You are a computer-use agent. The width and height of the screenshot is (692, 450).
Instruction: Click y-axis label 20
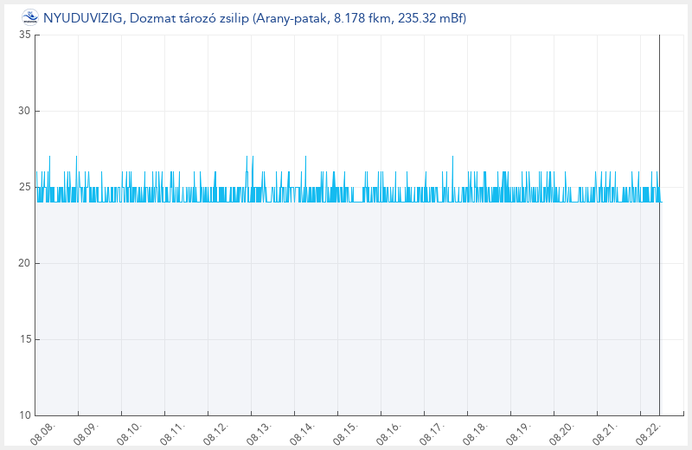point(25,263)
